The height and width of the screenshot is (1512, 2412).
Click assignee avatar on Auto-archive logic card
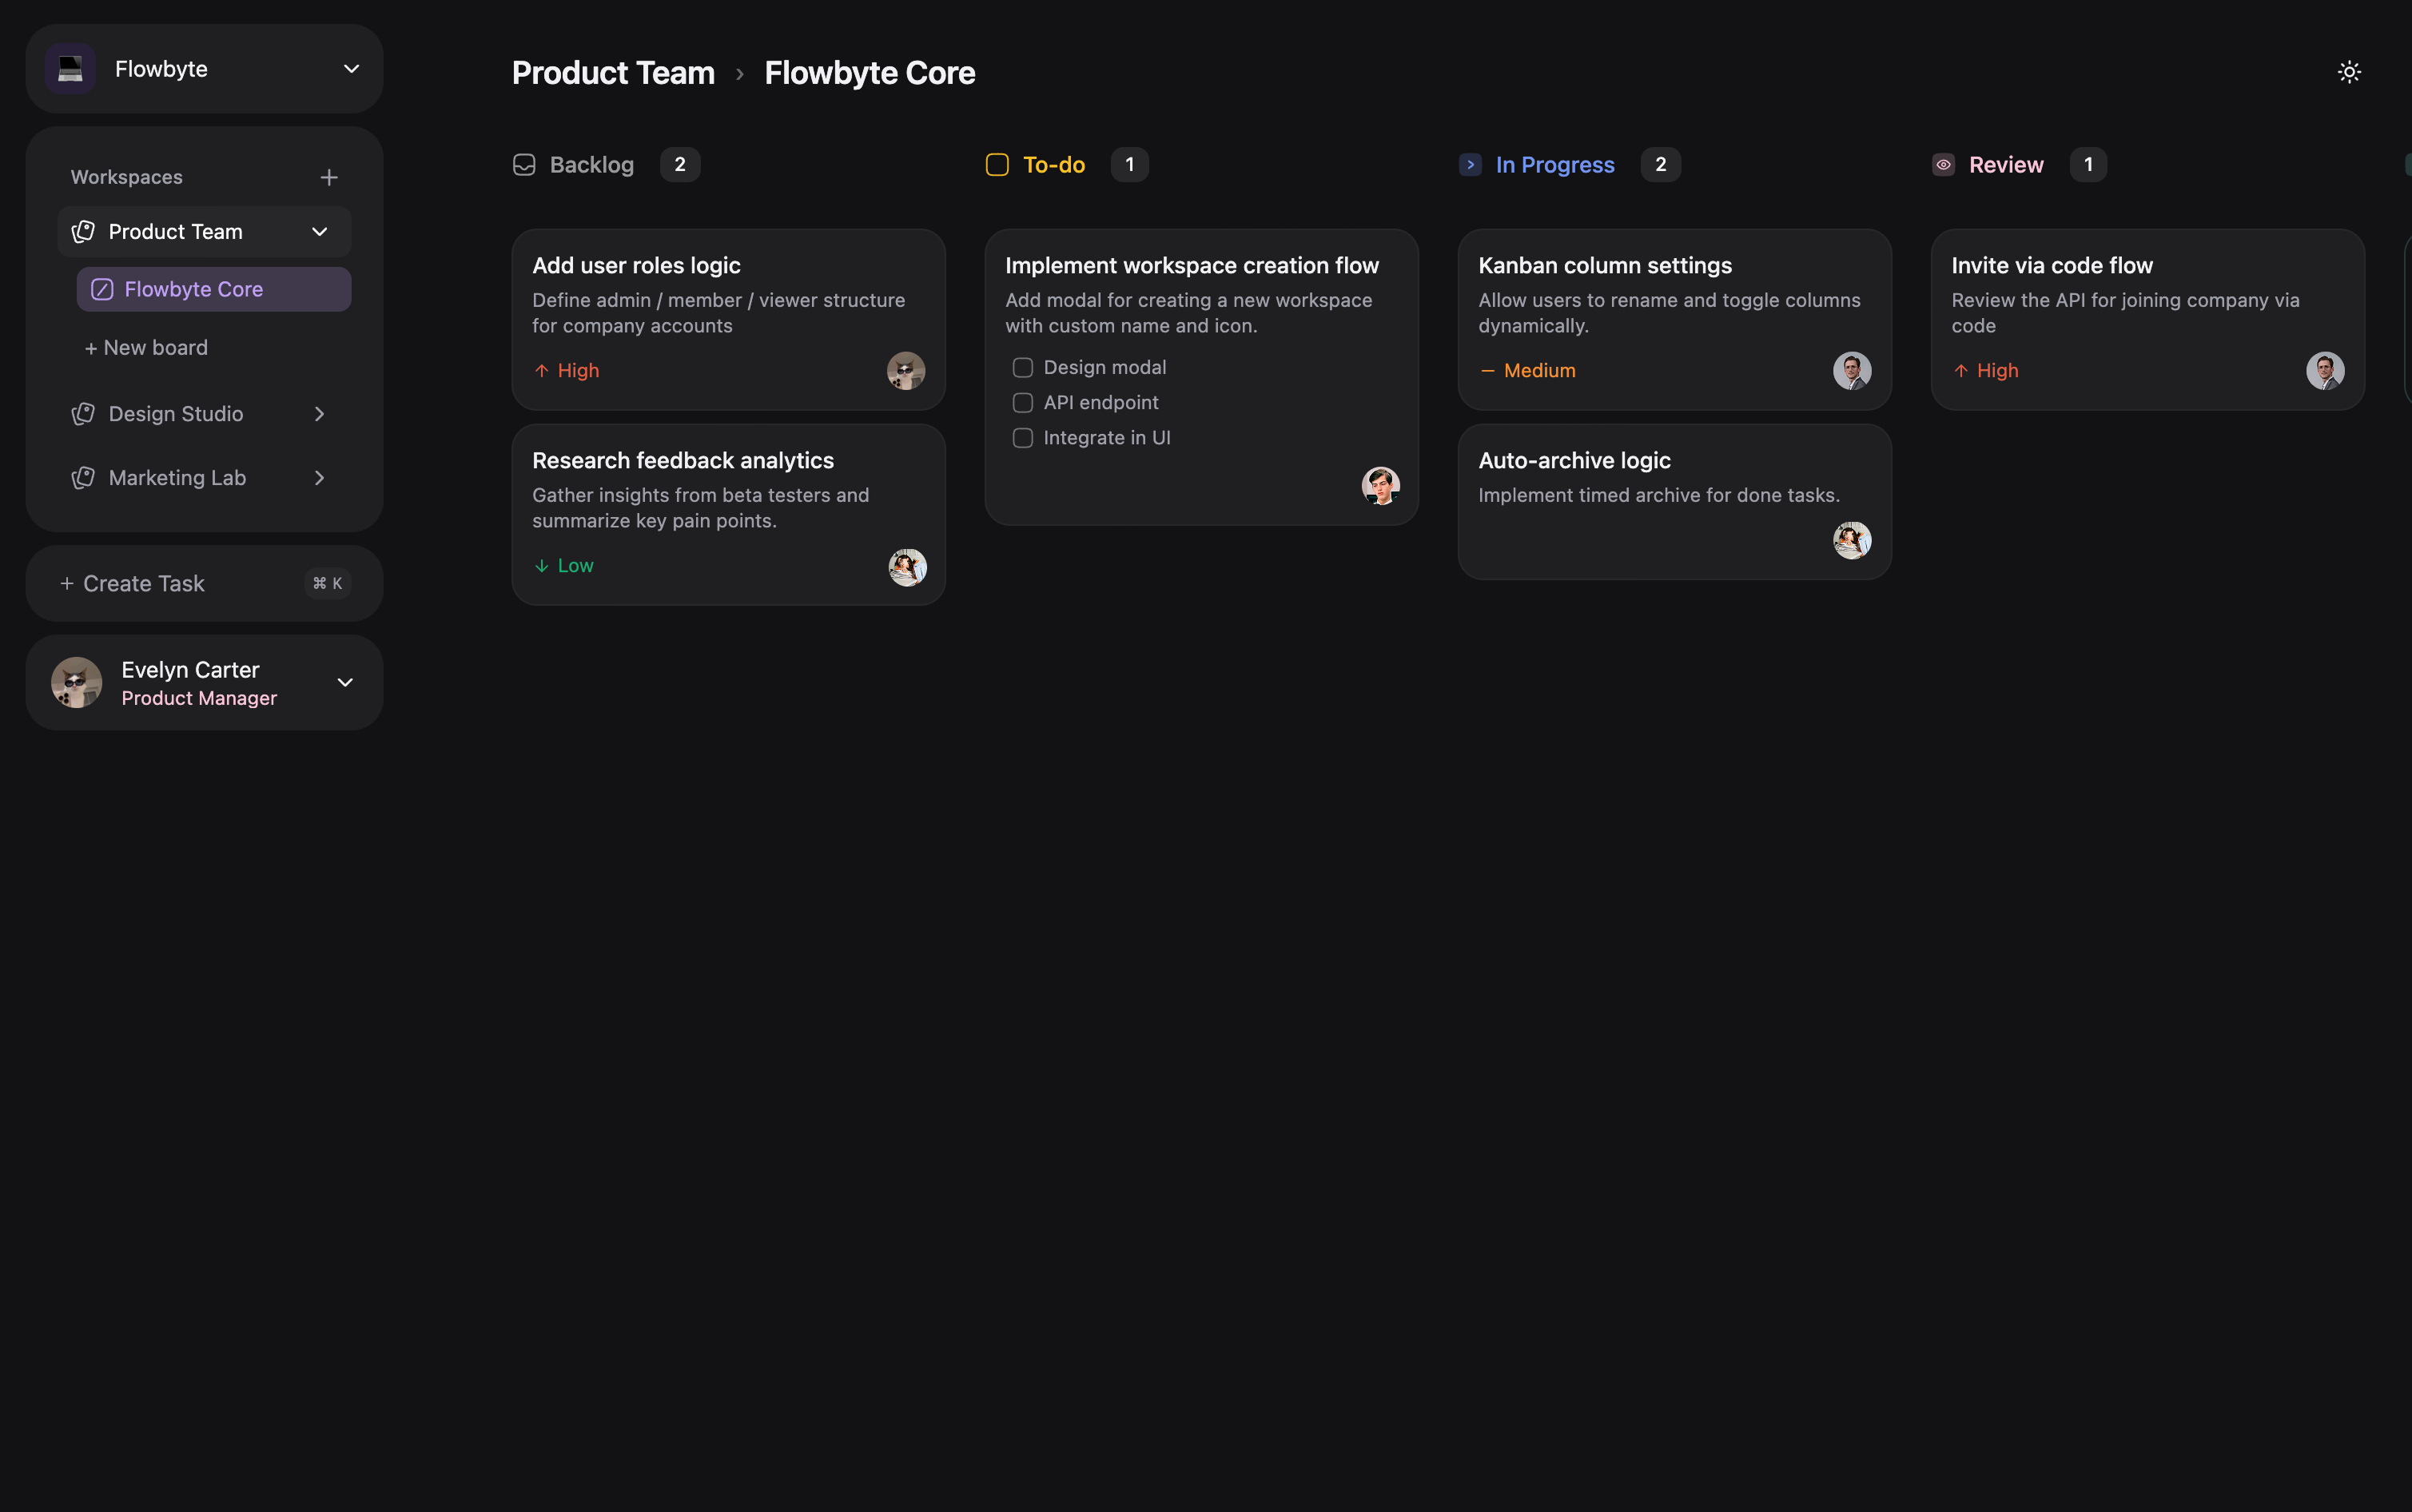(1851, 540)
